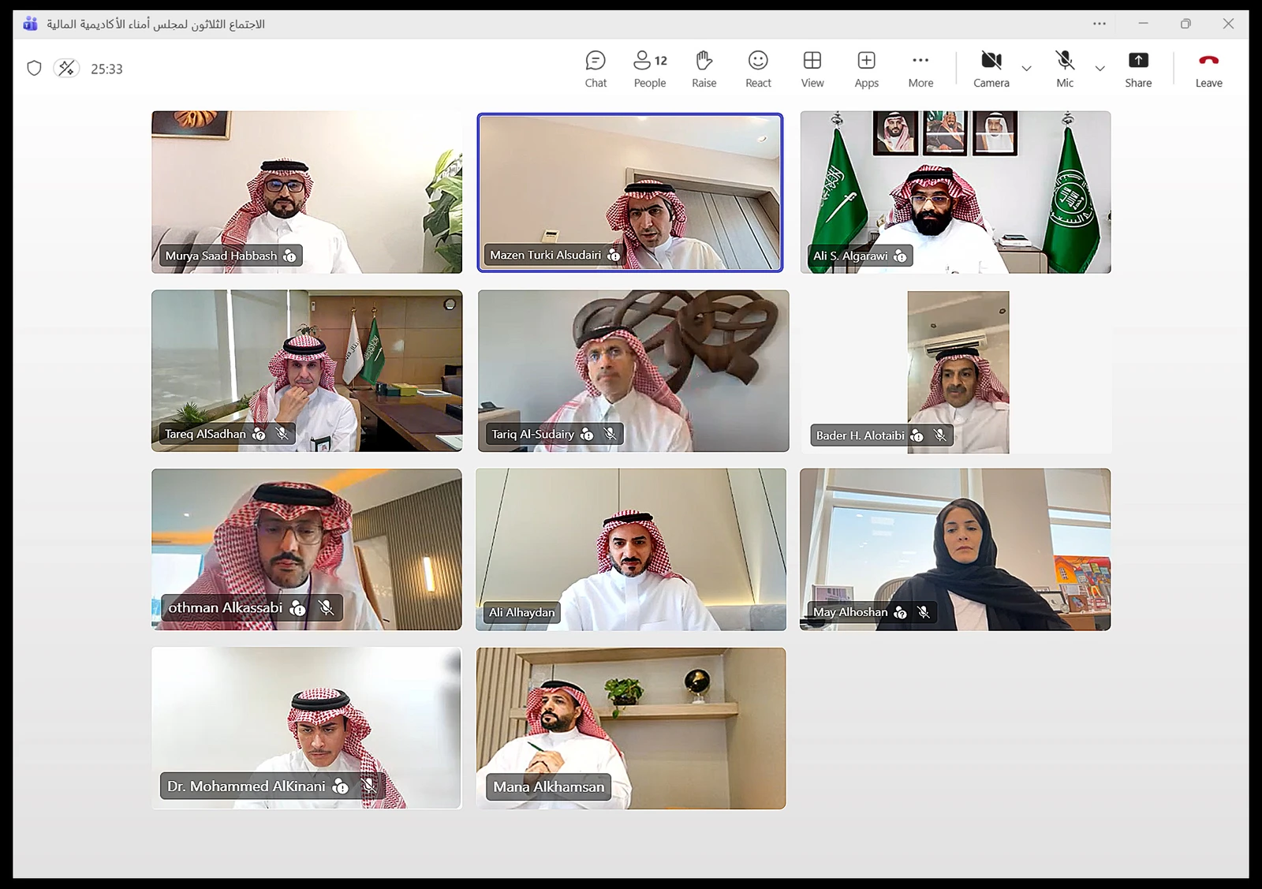
Task: Click Bader H. Alotaibi contact card icon
Action: coord(917,435)
